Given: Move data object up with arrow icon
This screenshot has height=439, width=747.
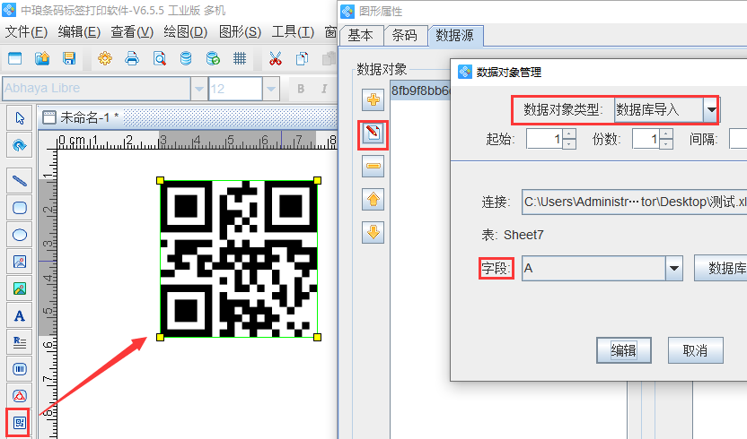Looking at the screenshot, I should click(x=373, y=199).
